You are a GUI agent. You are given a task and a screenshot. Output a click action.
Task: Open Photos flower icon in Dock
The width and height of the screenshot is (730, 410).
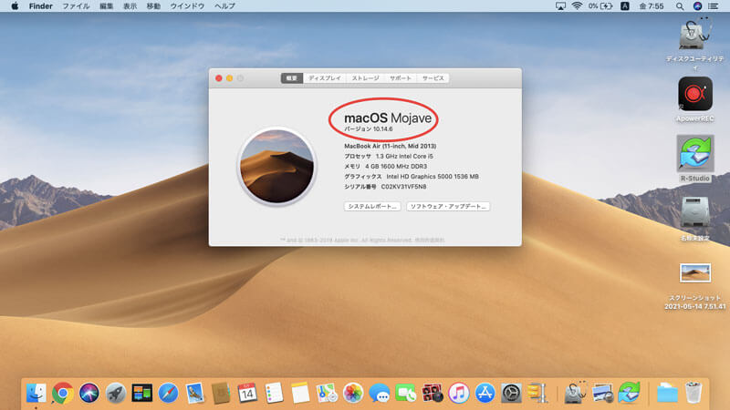(353, 394)
